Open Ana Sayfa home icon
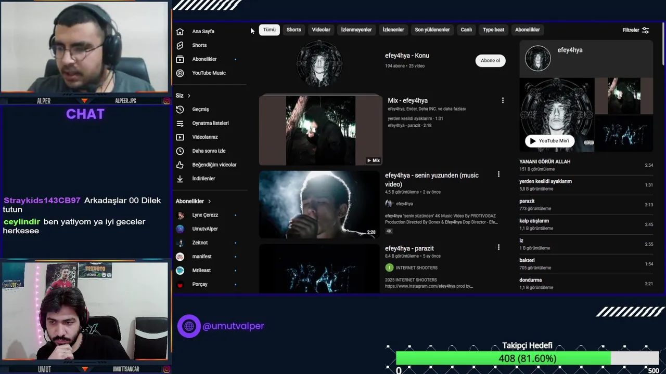Image resolution: width=666 pixels, height=374 pixels. pyautogui.click(x=180, y=31)
